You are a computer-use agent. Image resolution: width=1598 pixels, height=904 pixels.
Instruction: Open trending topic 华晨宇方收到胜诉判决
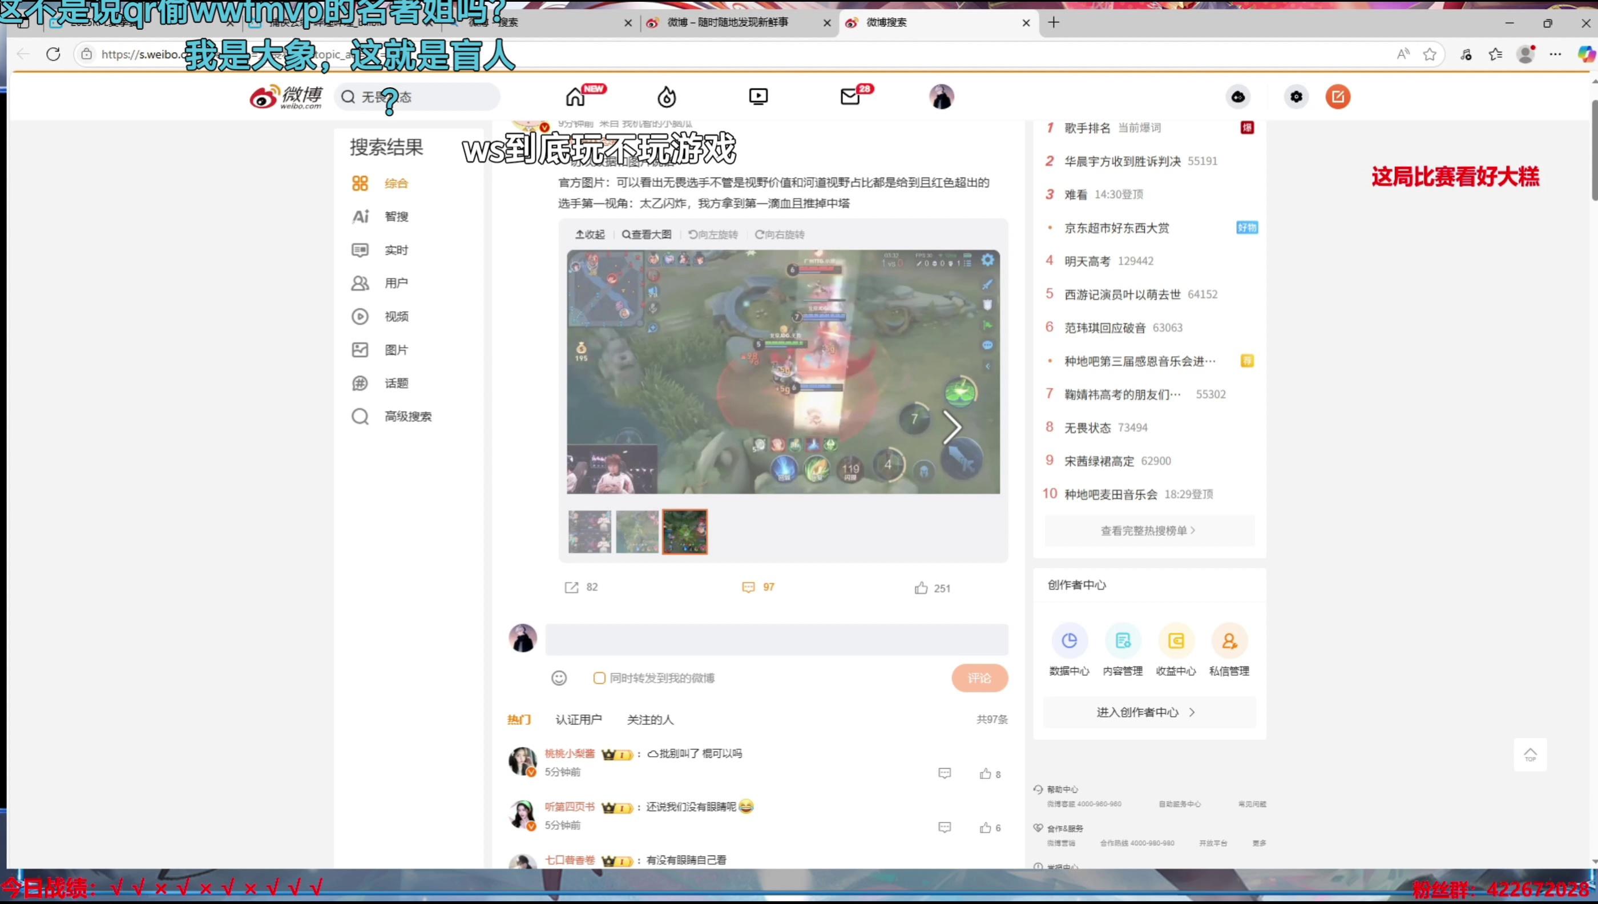[x=1123, y=162]
